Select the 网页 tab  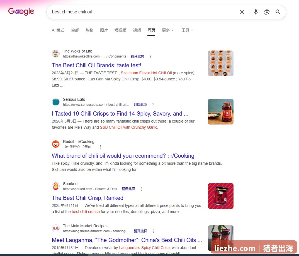151,30
